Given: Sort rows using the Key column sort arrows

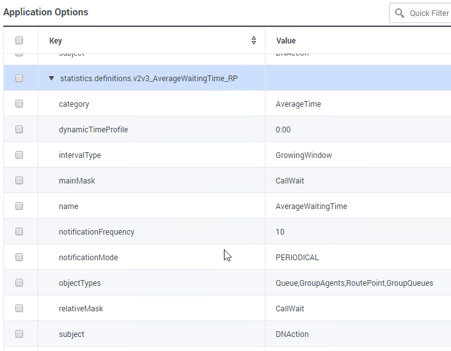Looking at the screenshot, I should point(253,40).
